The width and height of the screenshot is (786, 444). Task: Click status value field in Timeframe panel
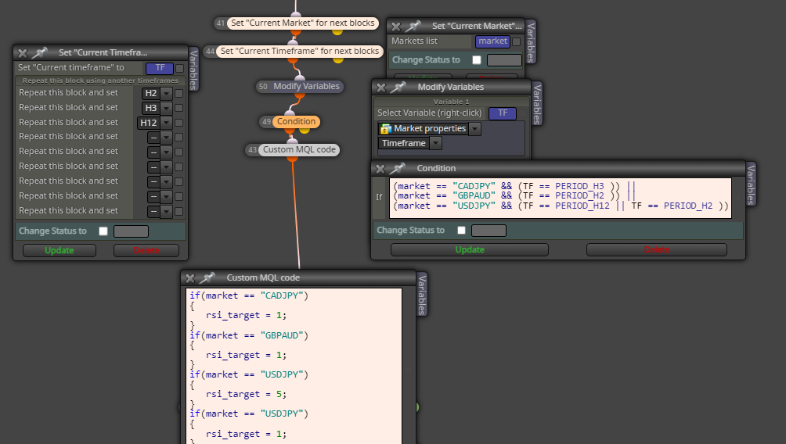click(x=132, y=231)
